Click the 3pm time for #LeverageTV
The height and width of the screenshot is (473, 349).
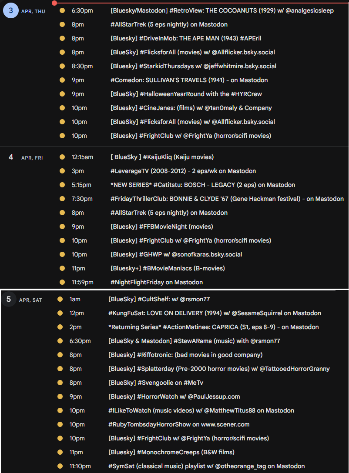[x=77, y=171]
